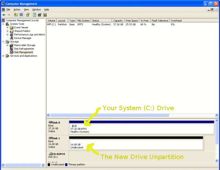
Task: Sort by the Capacity column header
Action: point(118,21)
